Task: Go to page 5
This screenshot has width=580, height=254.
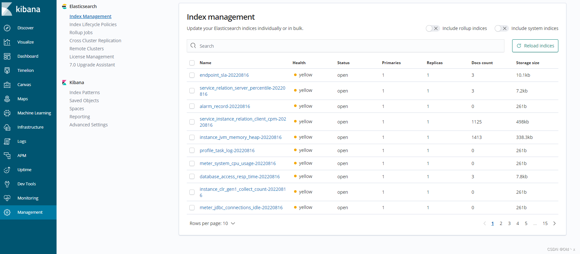Action: tap(526, 223)
